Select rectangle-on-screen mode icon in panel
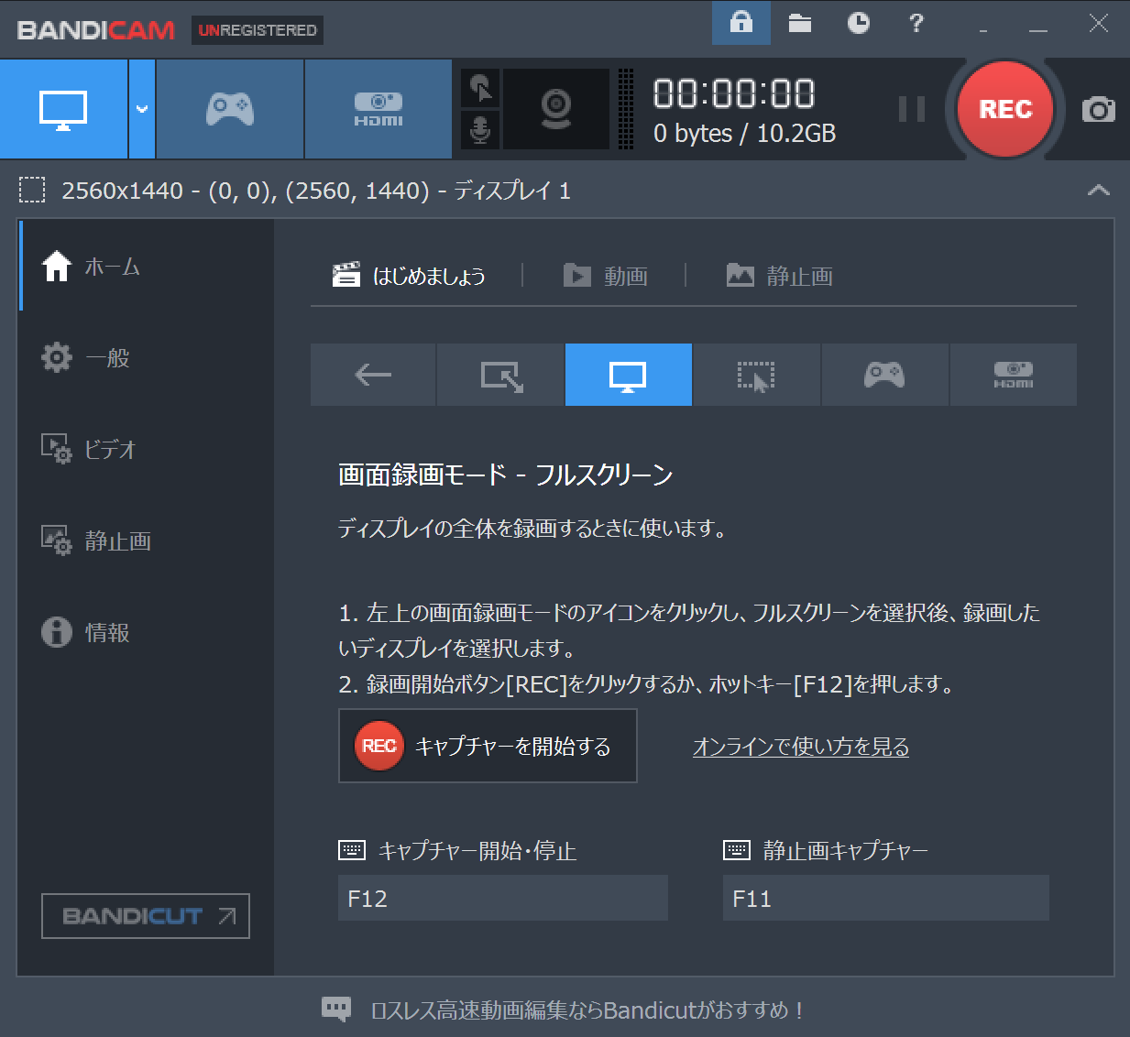 501,375
